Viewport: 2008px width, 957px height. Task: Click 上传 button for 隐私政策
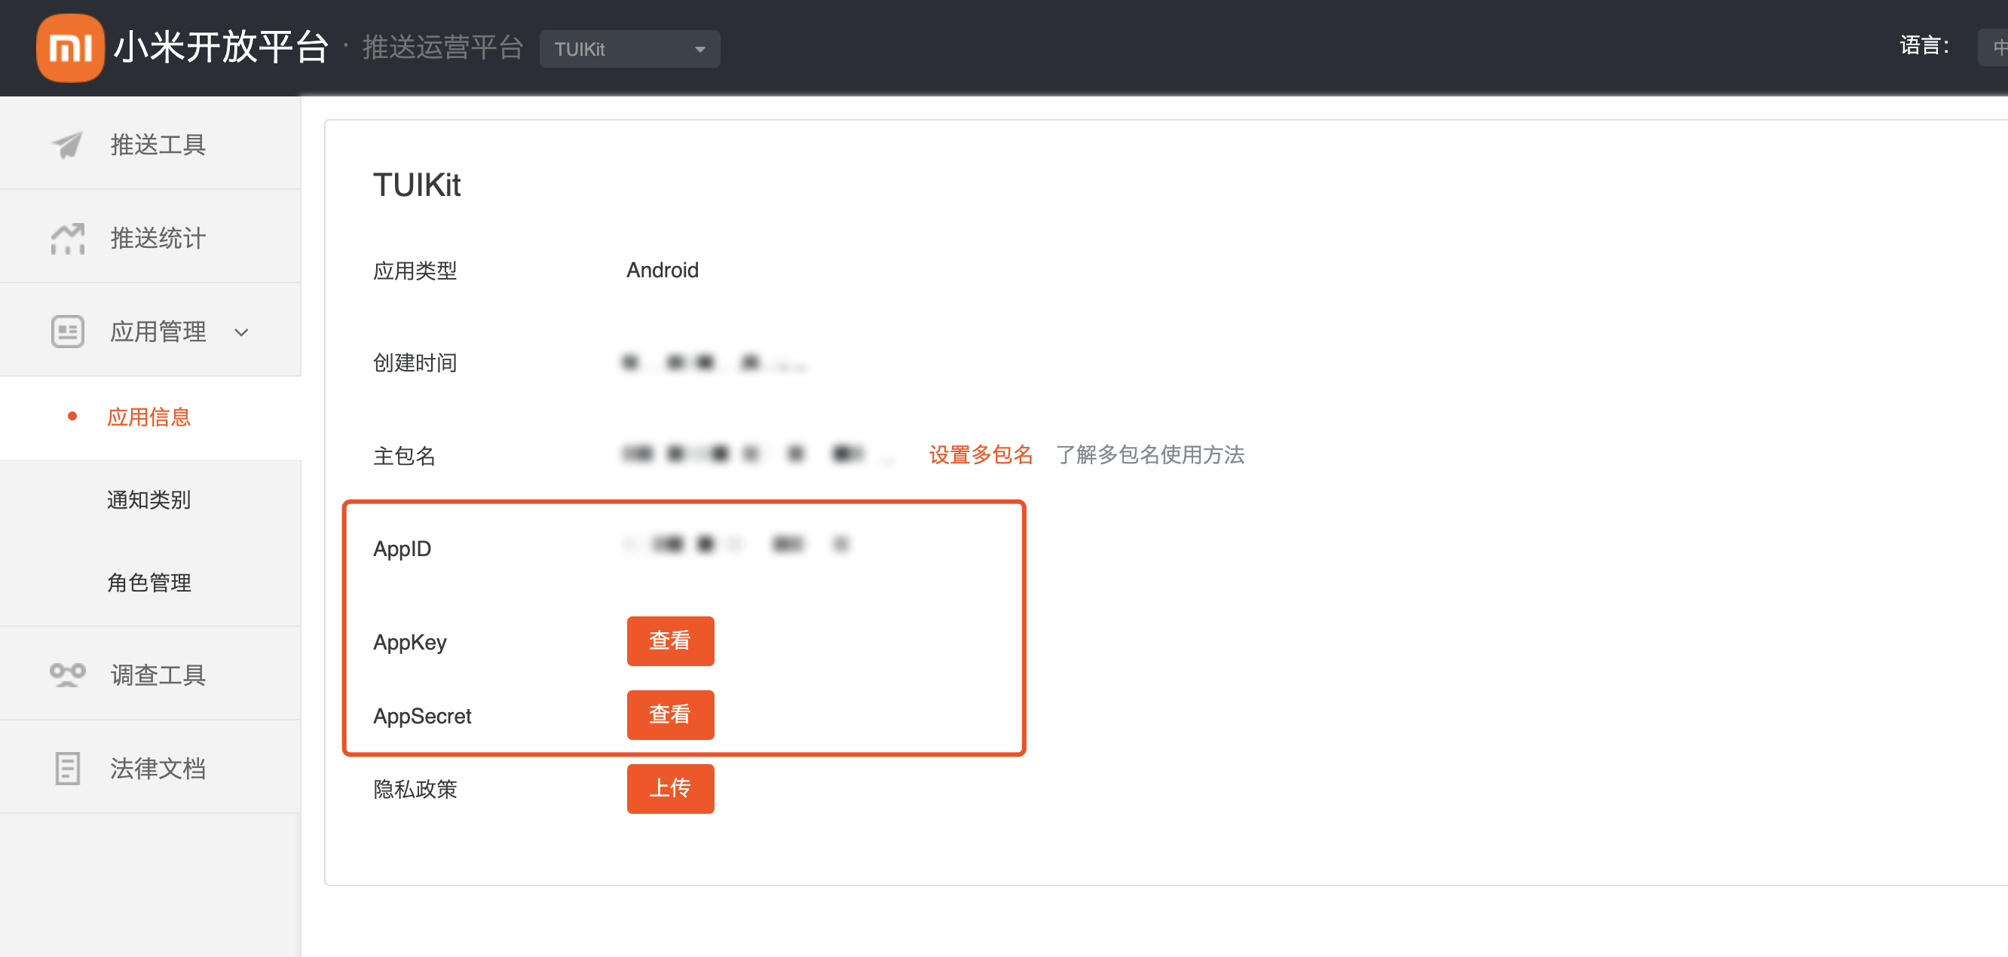pos(669,788)
